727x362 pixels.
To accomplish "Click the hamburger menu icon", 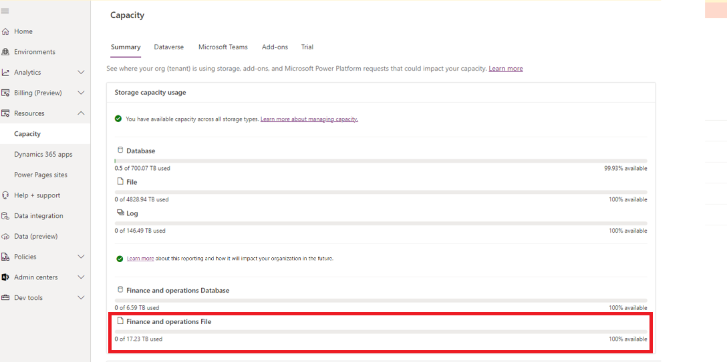I will 5,11.
